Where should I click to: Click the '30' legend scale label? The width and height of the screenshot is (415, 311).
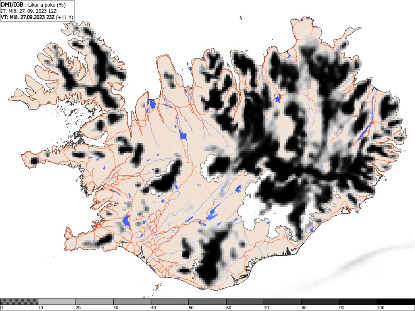point(116,308)
